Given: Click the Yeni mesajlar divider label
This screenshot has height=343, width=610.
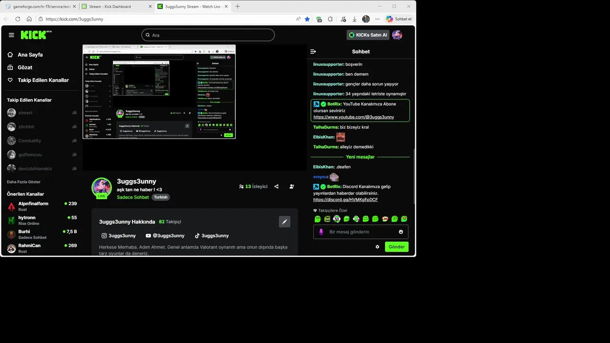Looking at the screenshot, I should pyautogui.click(x=360, y=157).
